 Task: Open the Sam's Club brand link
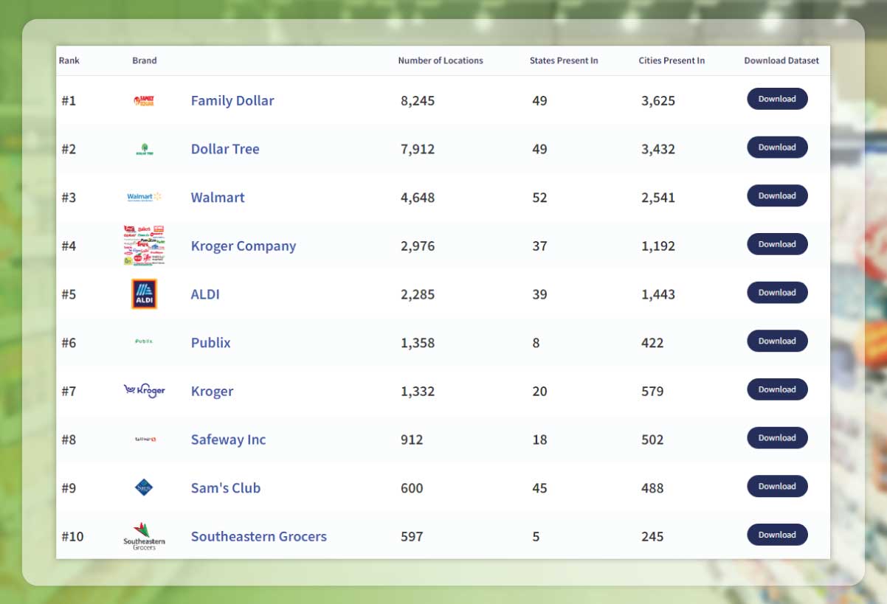coord(226,488)
